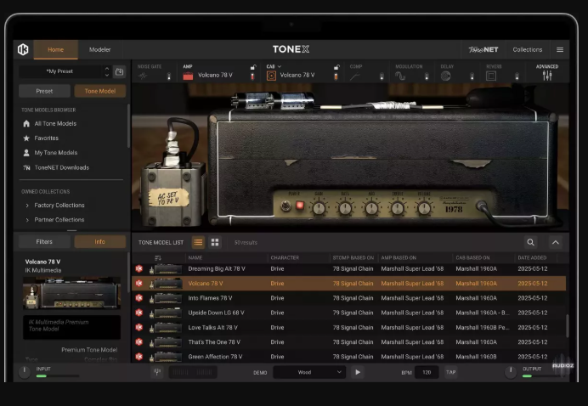
Task: Select Green Affection 78 V row
Action: tap(348, 357)
